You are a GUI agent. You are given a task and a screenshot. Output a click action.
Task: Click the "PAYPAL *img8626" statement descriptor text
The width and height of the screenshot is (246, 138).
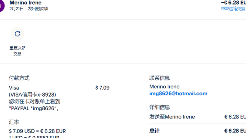tap(34, 108)
